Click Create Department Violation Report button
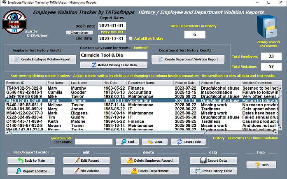This screenshot has width=287, height=179. click(188, 59)
